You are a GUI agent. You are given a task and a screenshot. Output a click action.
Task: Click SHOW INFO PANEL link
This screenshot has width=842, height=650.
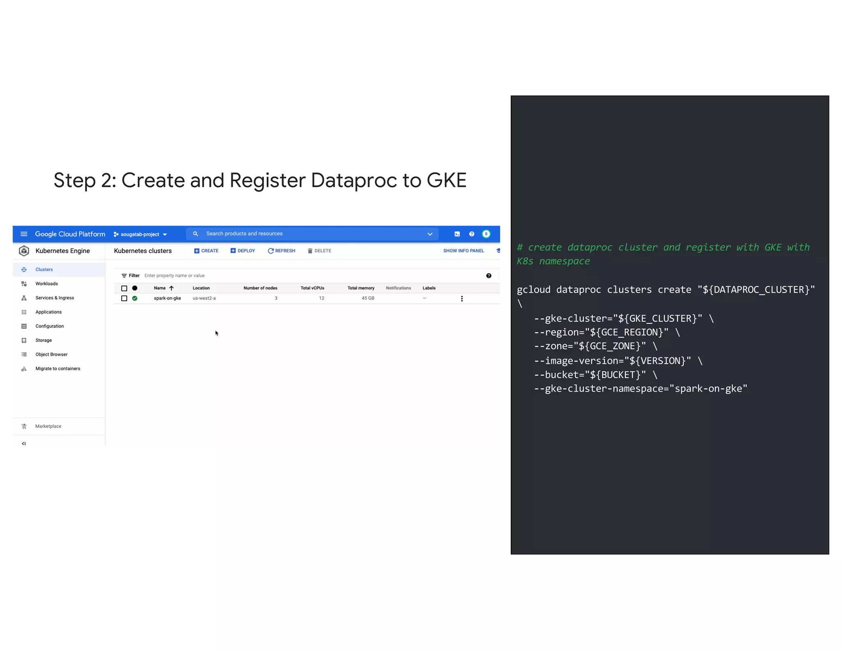click(463, 251)
